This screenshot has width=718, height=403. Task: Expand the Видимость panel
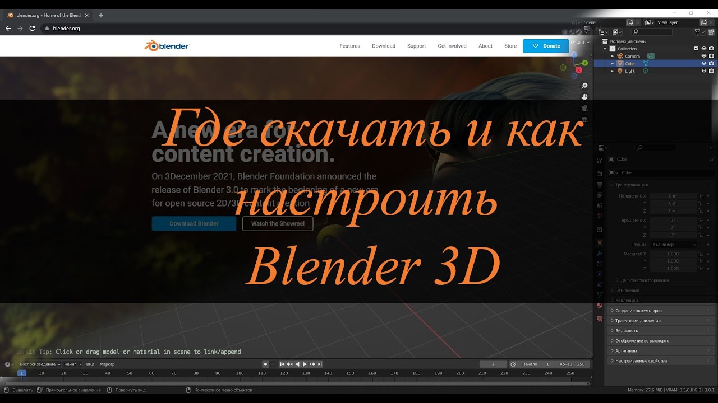tap(661, 331)
